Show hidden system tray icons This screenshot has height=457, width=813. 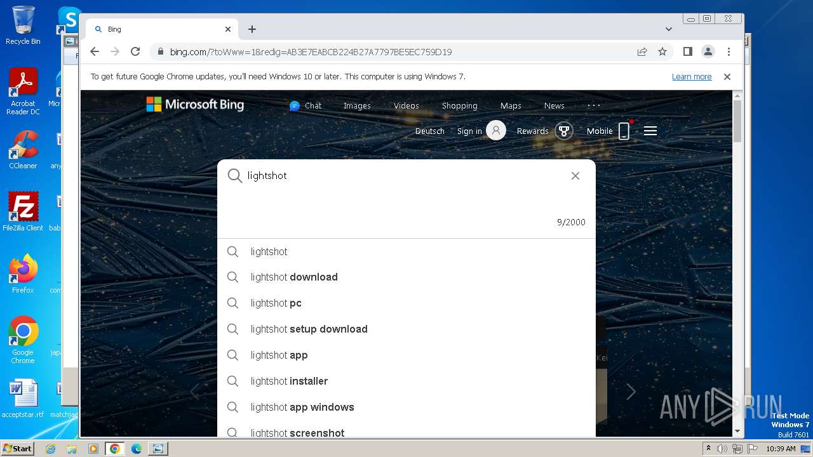pyautogui.click(x=708, y=449)
